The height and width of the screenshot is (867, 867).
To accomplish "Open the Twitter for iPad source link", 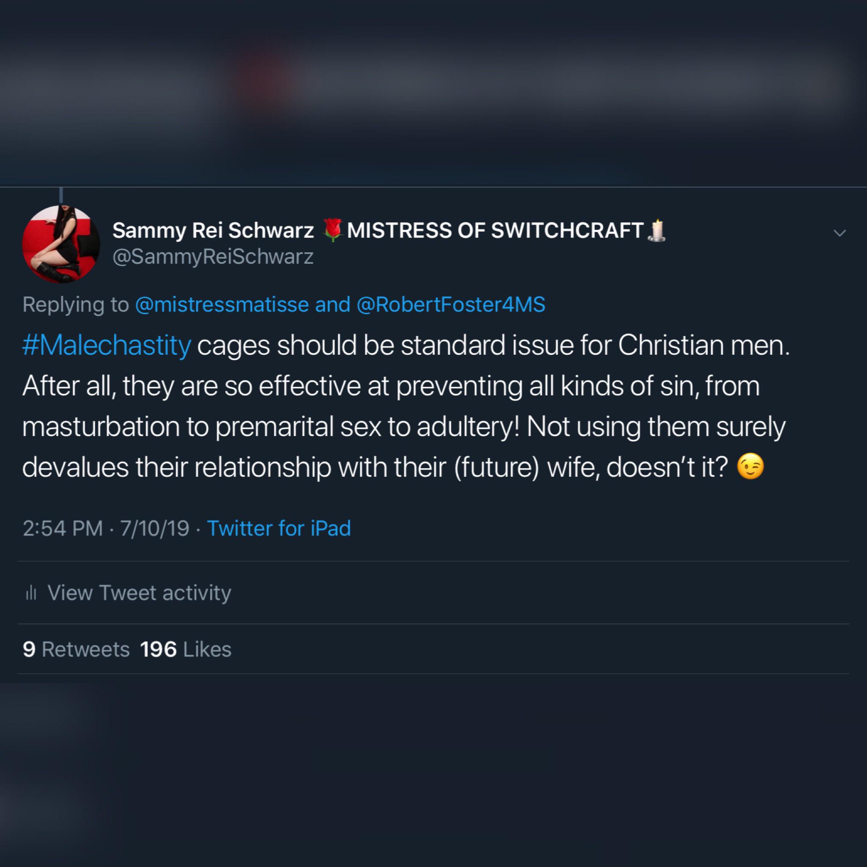I will coord(279,528).
